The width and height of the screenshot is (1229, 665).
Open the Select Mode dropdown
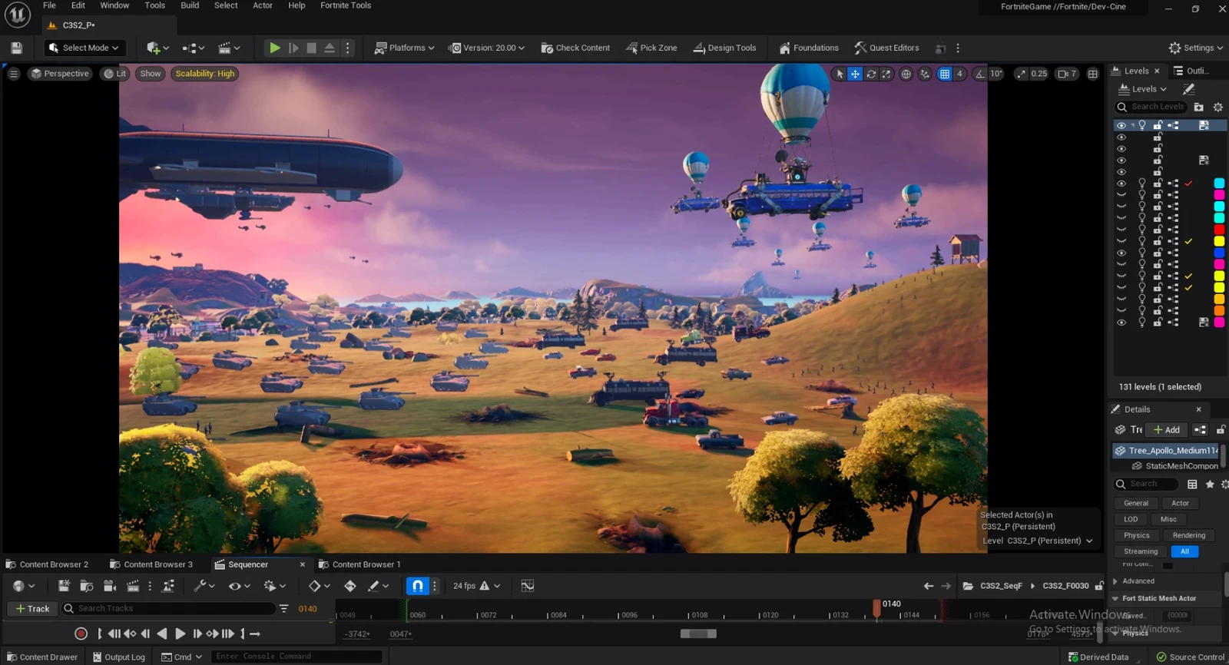tap(84, 48)
